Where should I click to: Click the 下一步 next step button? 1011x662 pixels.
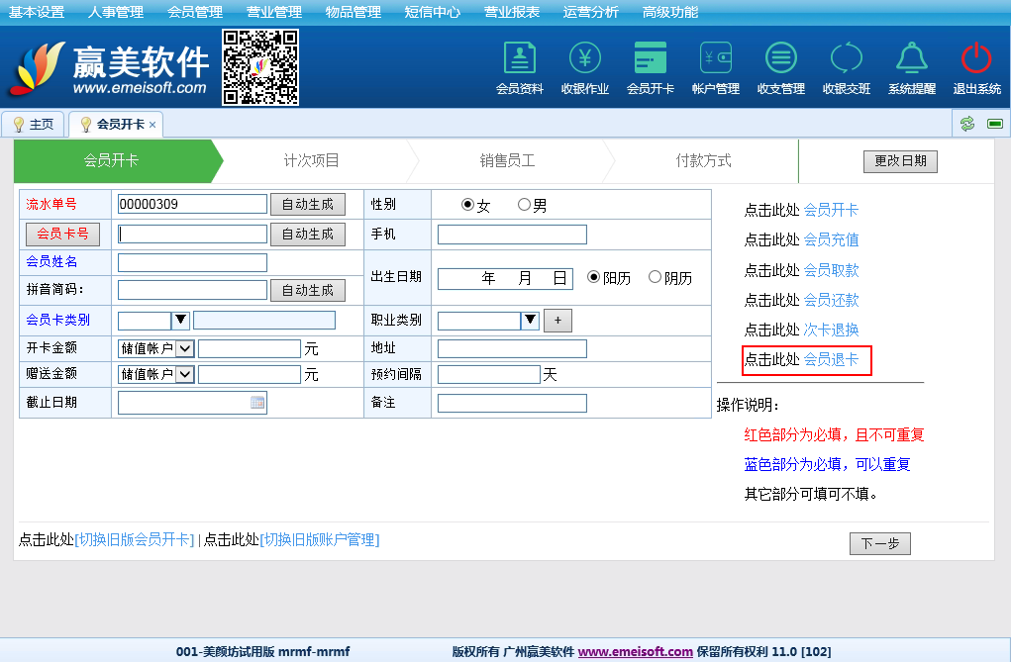(x=879, y=543)
